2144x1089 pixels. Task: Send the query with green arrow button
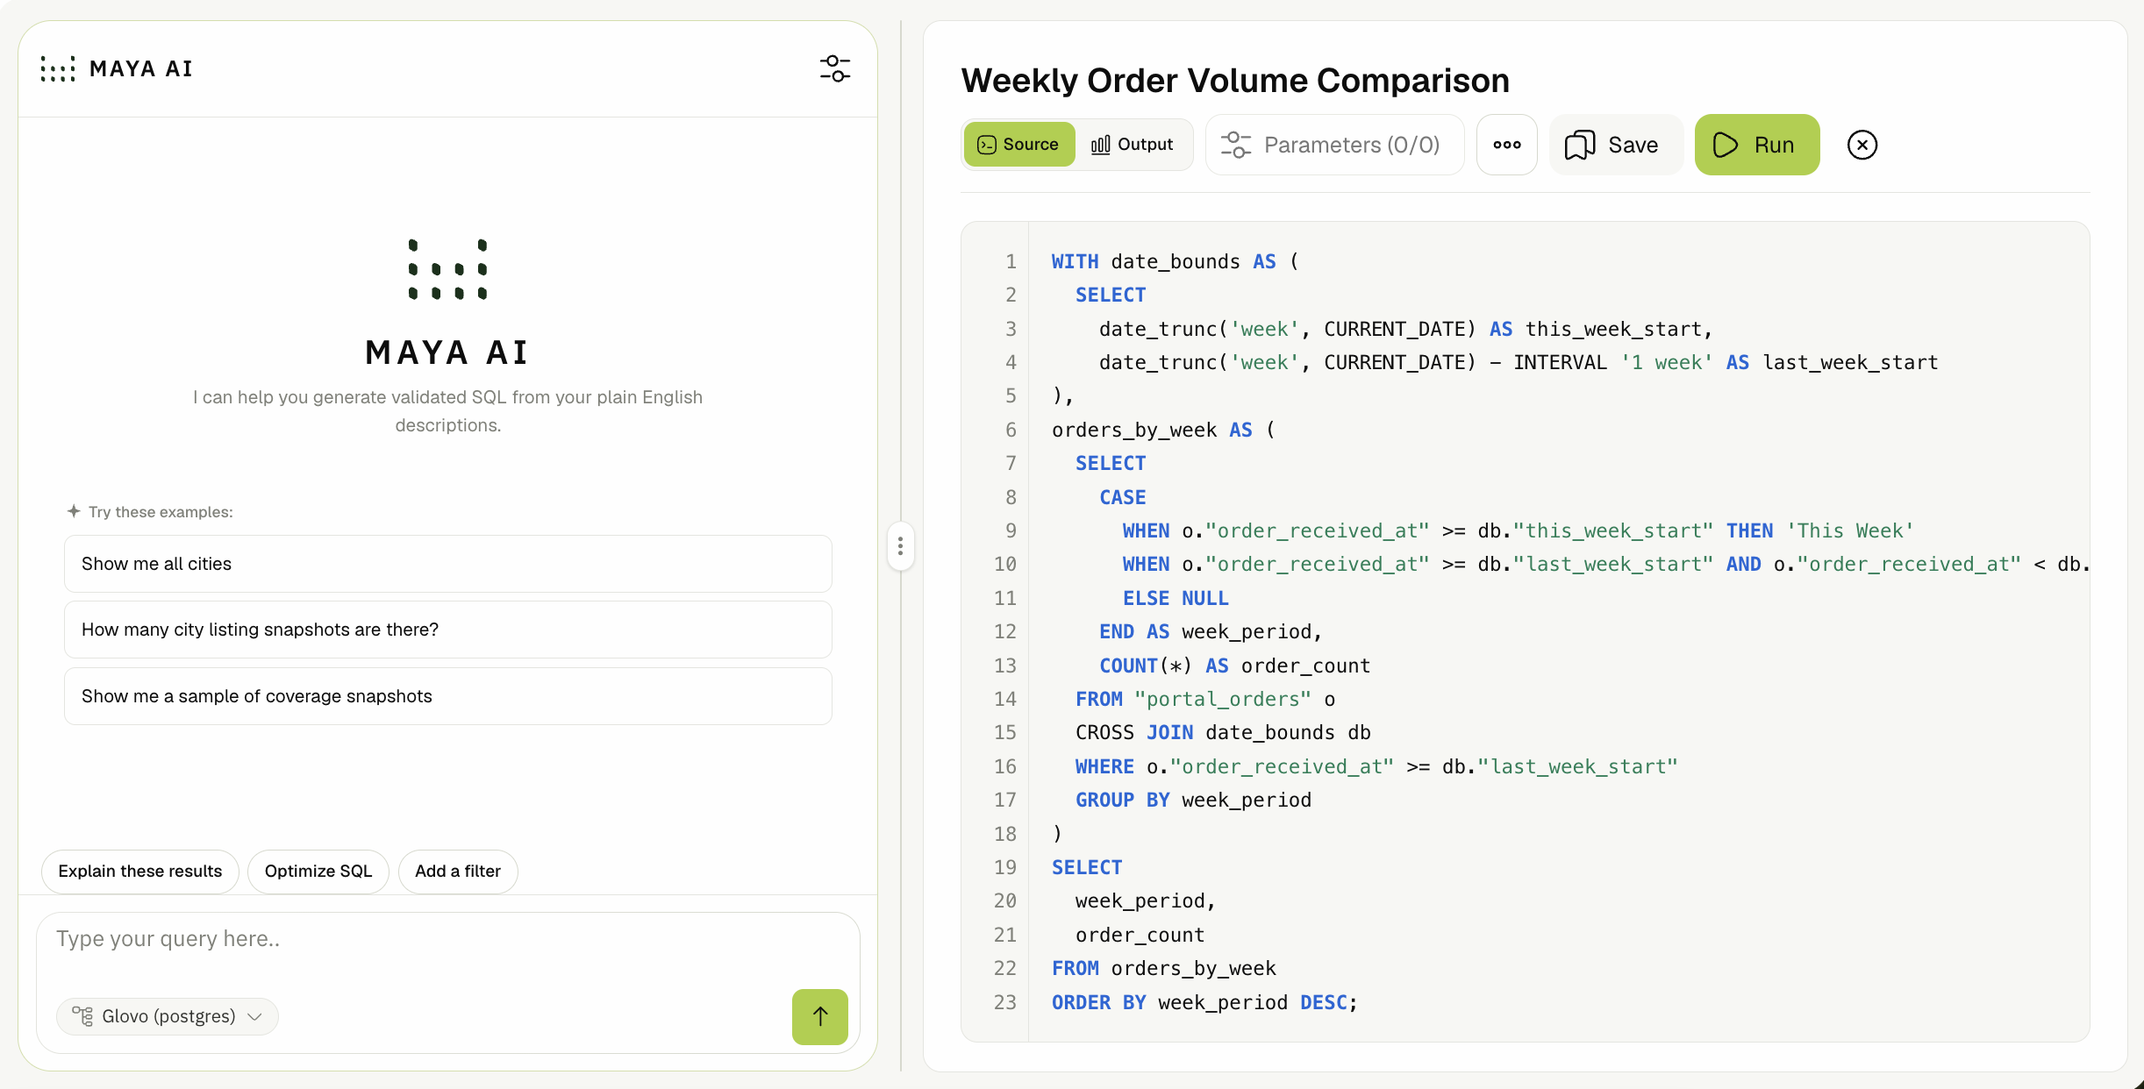tap(819, 1016)
